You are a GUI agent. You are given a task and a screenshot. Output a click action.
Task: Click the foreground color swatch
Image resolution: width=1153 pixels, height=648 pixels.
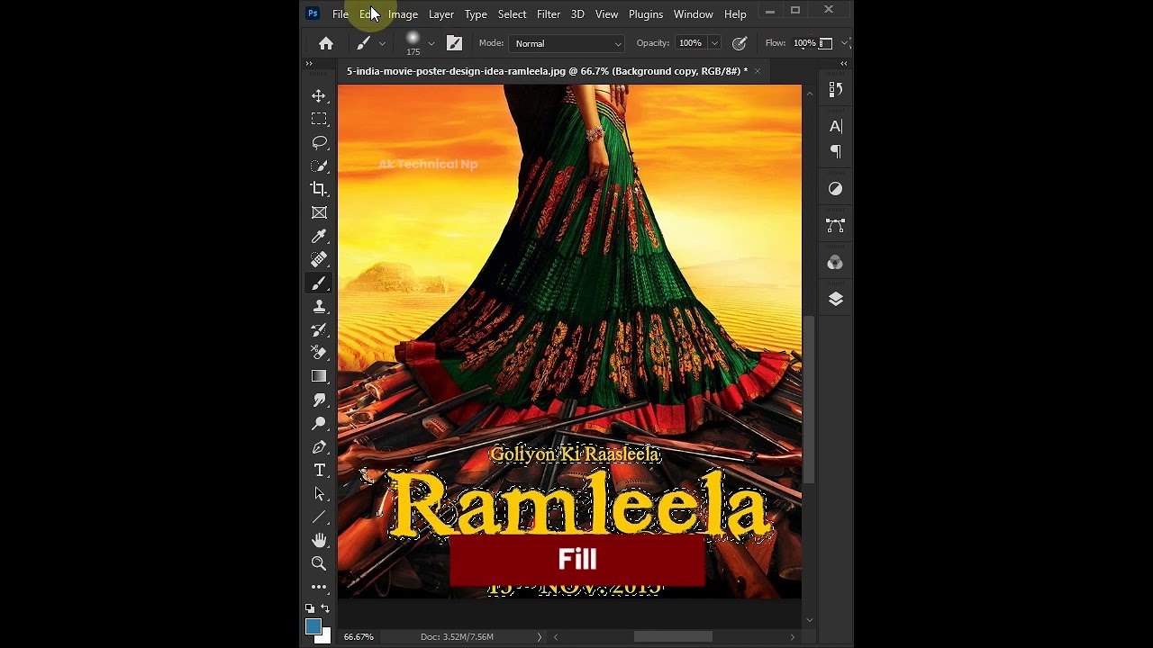pyautogui.click(x=313, y=626)
